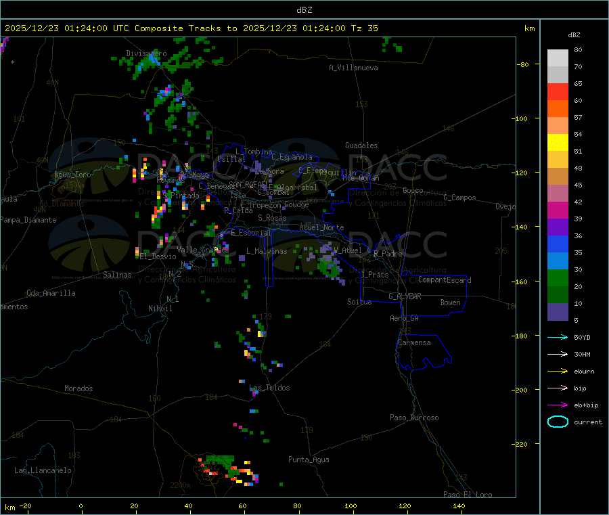The height and width of the screenshot is (515, 609).
Task: Click the 65 dBZ red legend swatch
Action: (558, 91)
